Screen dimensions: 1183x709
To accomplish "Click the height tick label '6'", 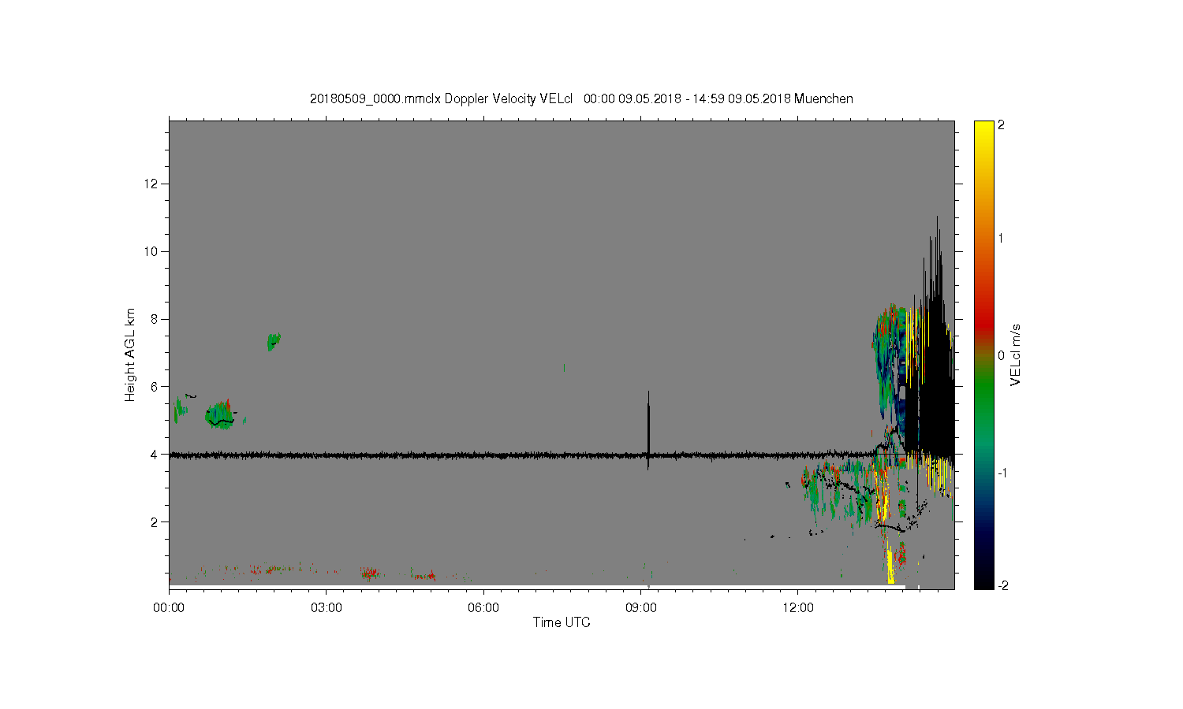I will point(155,386).
